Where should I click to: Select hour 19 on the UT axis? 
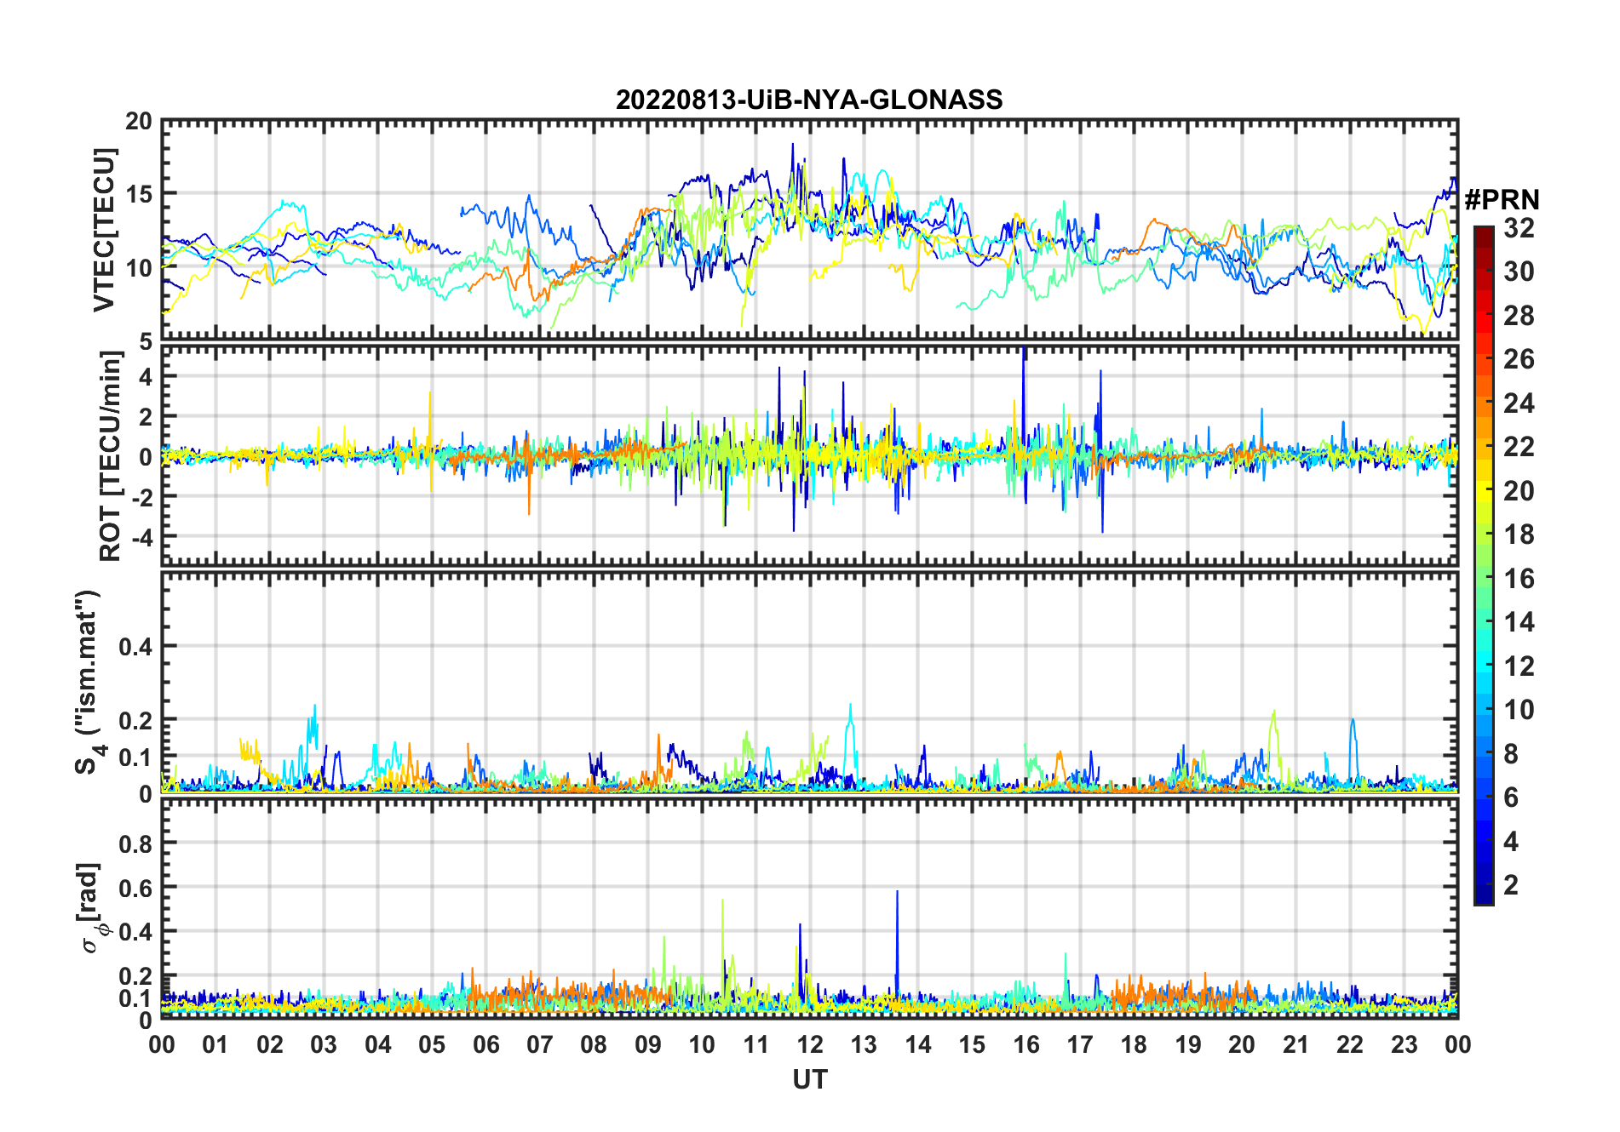coord(1188,1044)
